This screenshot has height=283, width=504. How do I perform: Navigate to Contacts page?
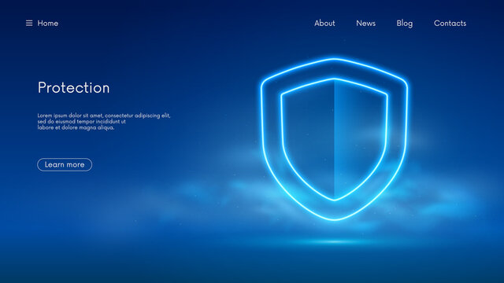(450, 23)
